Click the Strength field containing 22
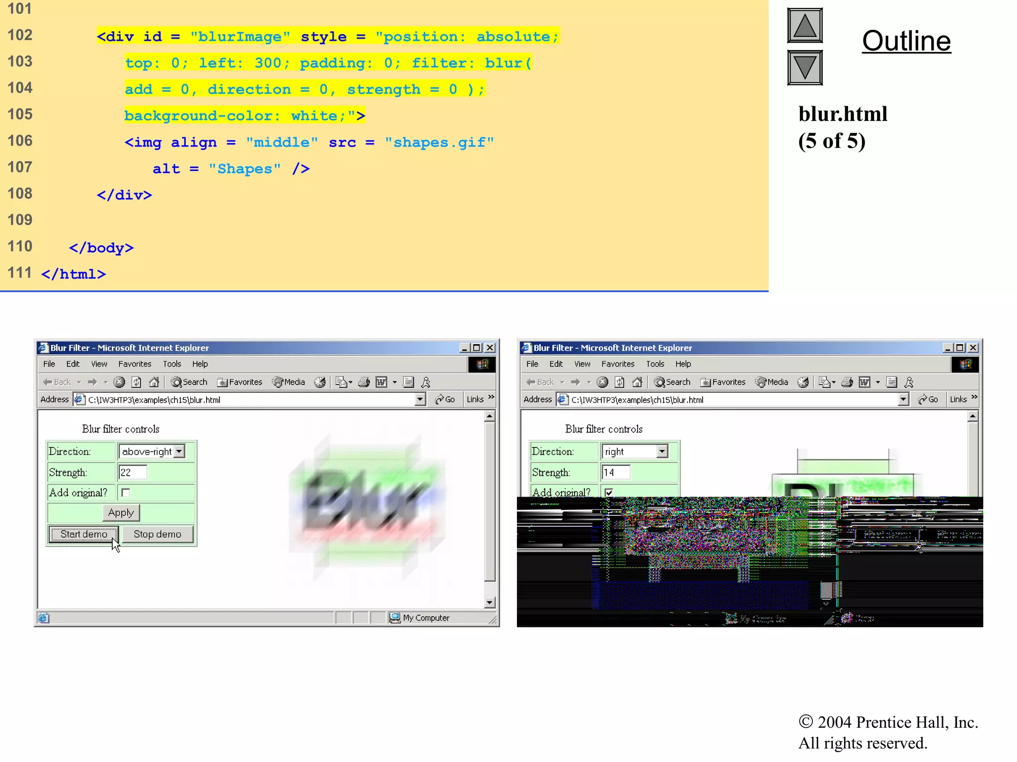Screen dimensions: 1017x762 coord(133,472)
